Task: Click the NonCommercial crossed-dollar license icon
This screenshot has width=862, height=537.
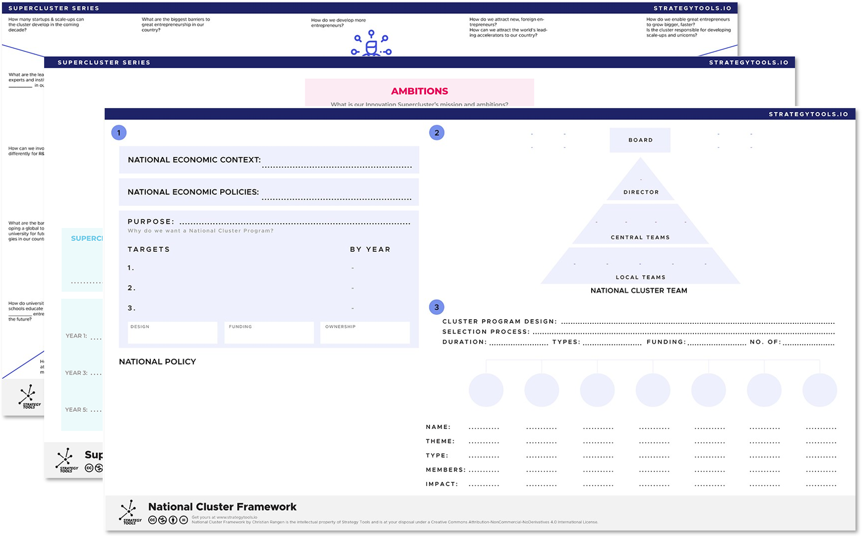Action: (163, 520)
